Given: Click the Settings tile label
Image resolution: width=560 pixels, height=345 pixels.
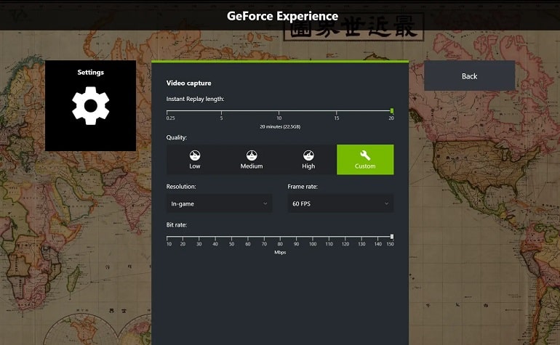Looking at the screenshot, I should (91, 72).
